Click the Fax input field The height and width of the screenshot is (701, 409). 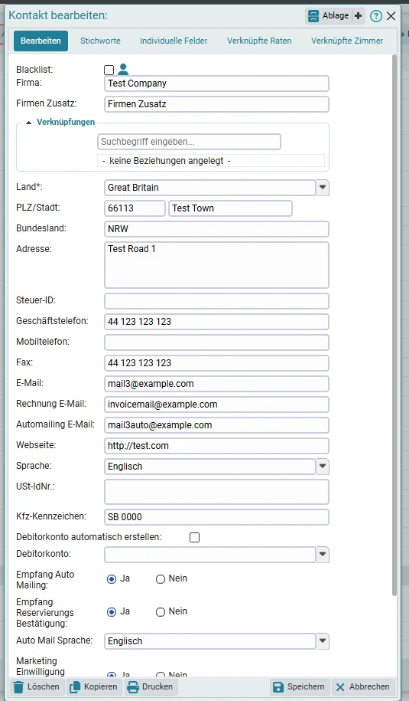[x=217, y=363]
